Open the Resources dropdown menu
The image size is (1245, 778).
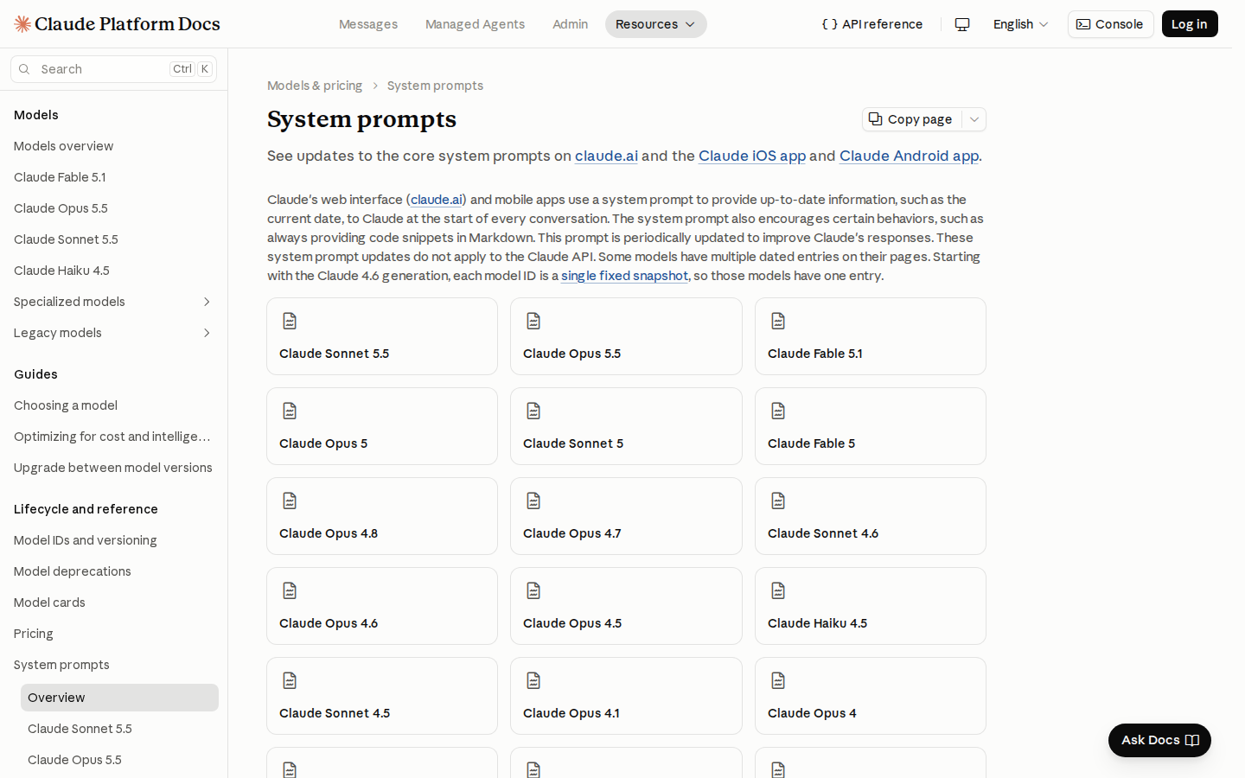point(655,24)
